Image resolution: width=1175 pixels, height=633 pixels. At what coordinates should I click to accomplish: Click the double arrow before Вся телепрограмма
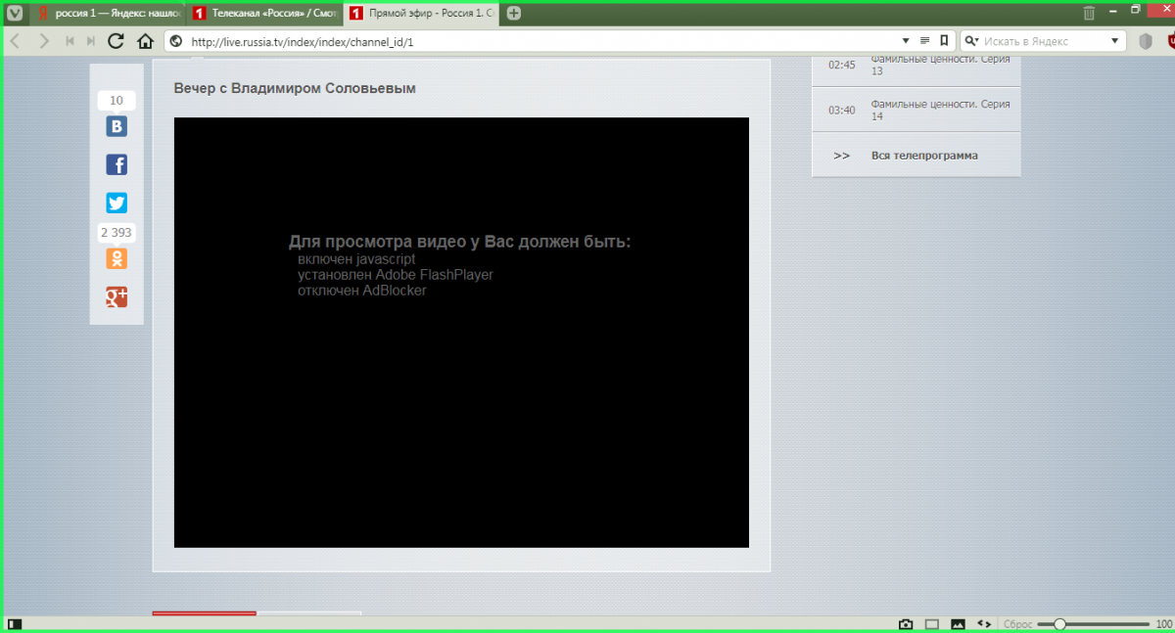pos(841,156)
